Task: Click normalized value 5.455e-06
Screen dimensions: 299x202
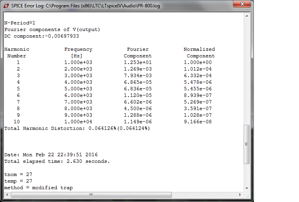Action: click(x=197, y=89)
